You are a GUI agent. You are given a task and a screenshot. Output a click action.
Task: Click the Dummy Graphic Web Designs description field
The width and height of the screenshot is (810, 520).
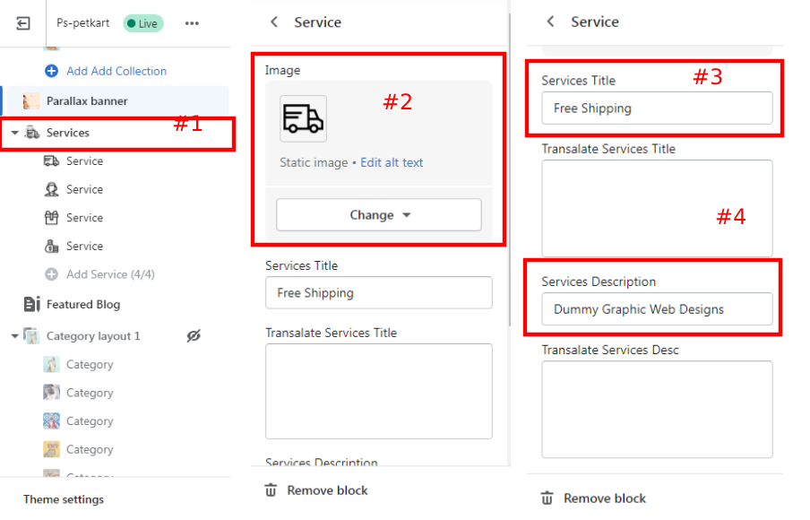pyautogui.click(x=657, y=309)
